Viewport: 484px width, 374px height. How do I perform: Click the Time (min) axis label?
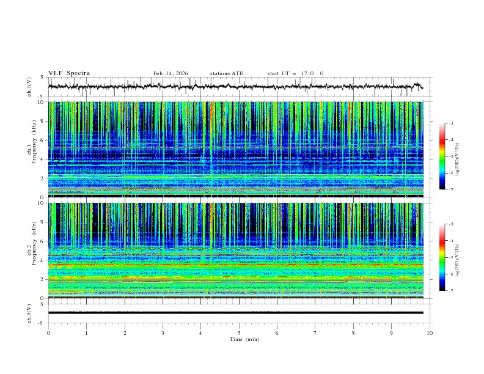(243, 339)
